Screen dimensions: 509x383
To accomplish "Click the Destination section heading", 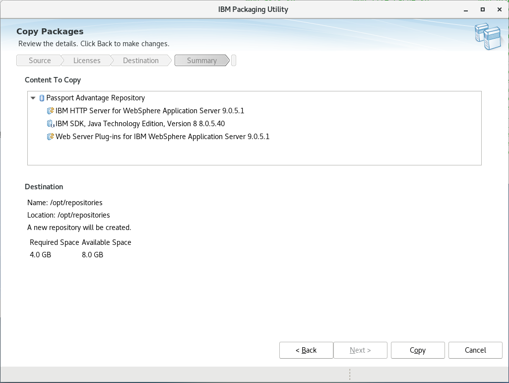I will click(x=44, y=187).
